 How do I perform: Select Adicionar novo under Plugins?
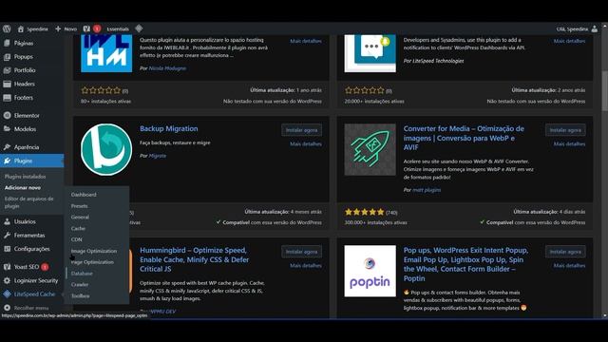pos(23,188)
